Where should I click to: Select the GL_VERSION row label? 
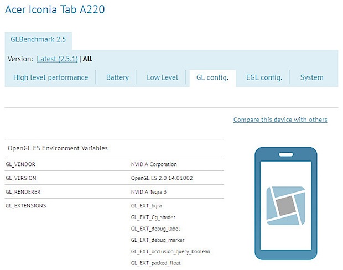click(21, 178)
